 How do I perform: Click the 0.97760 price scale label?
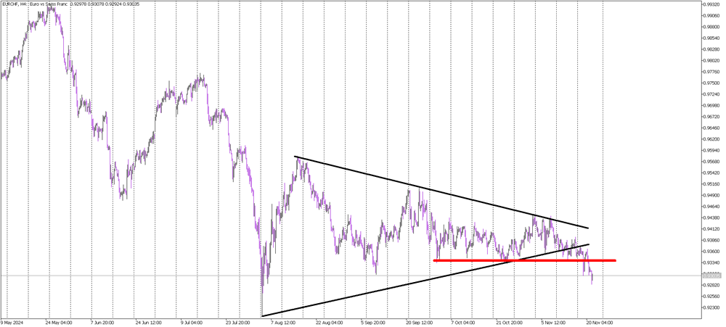tap(711, 73)
